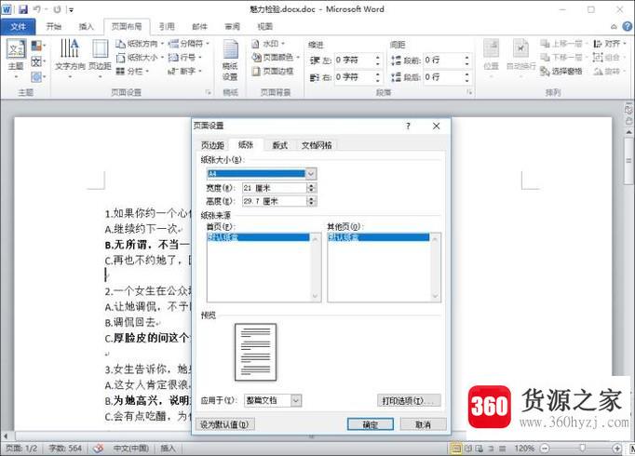Screen dimensions: 635x456
Task: Select the Margins (页边距) tab in the dialog
Action: pos(212,145)
